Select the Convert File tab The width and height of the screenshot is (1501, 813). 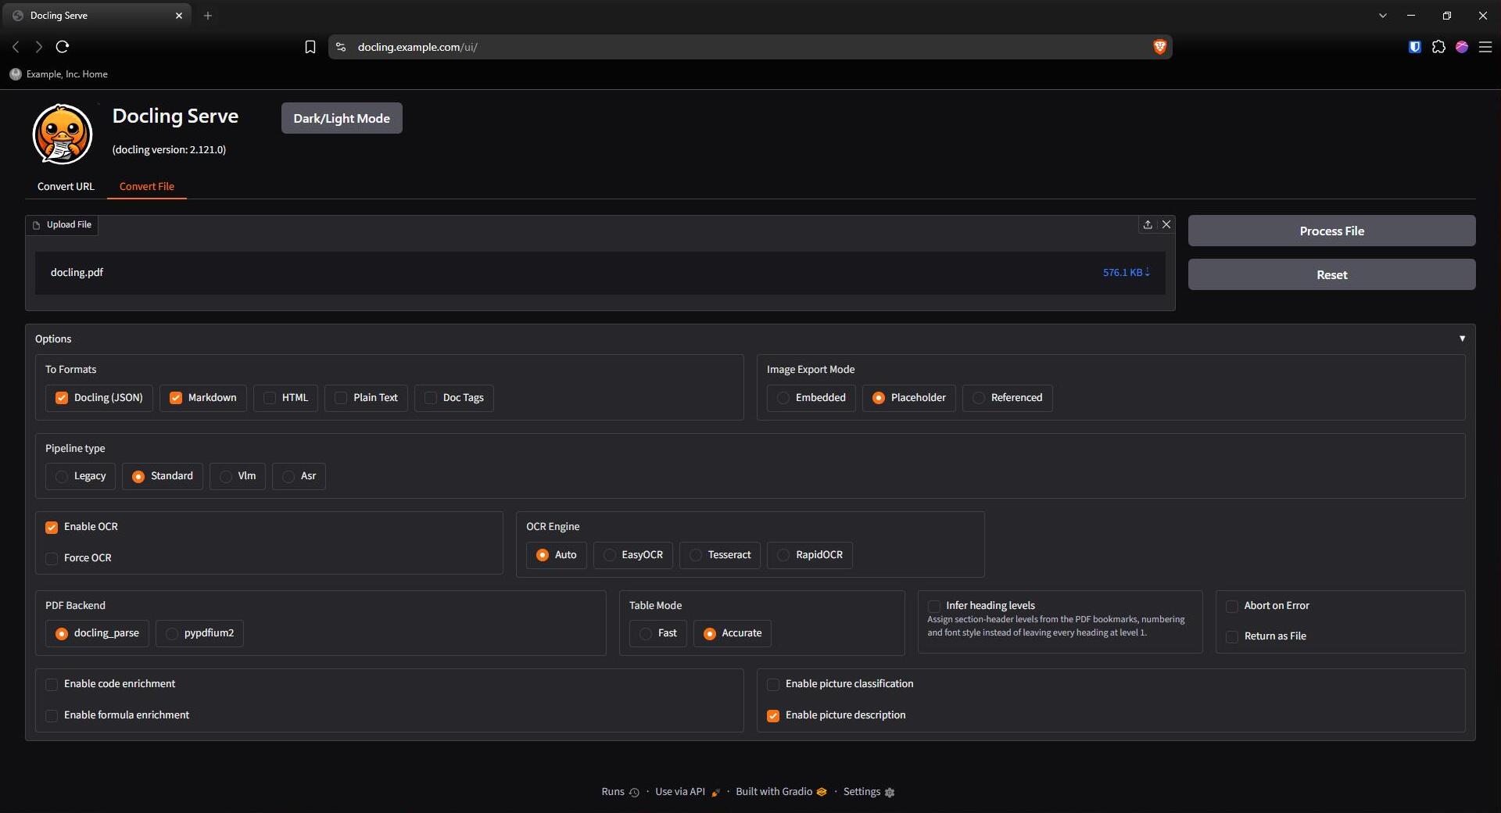point(147,186)
